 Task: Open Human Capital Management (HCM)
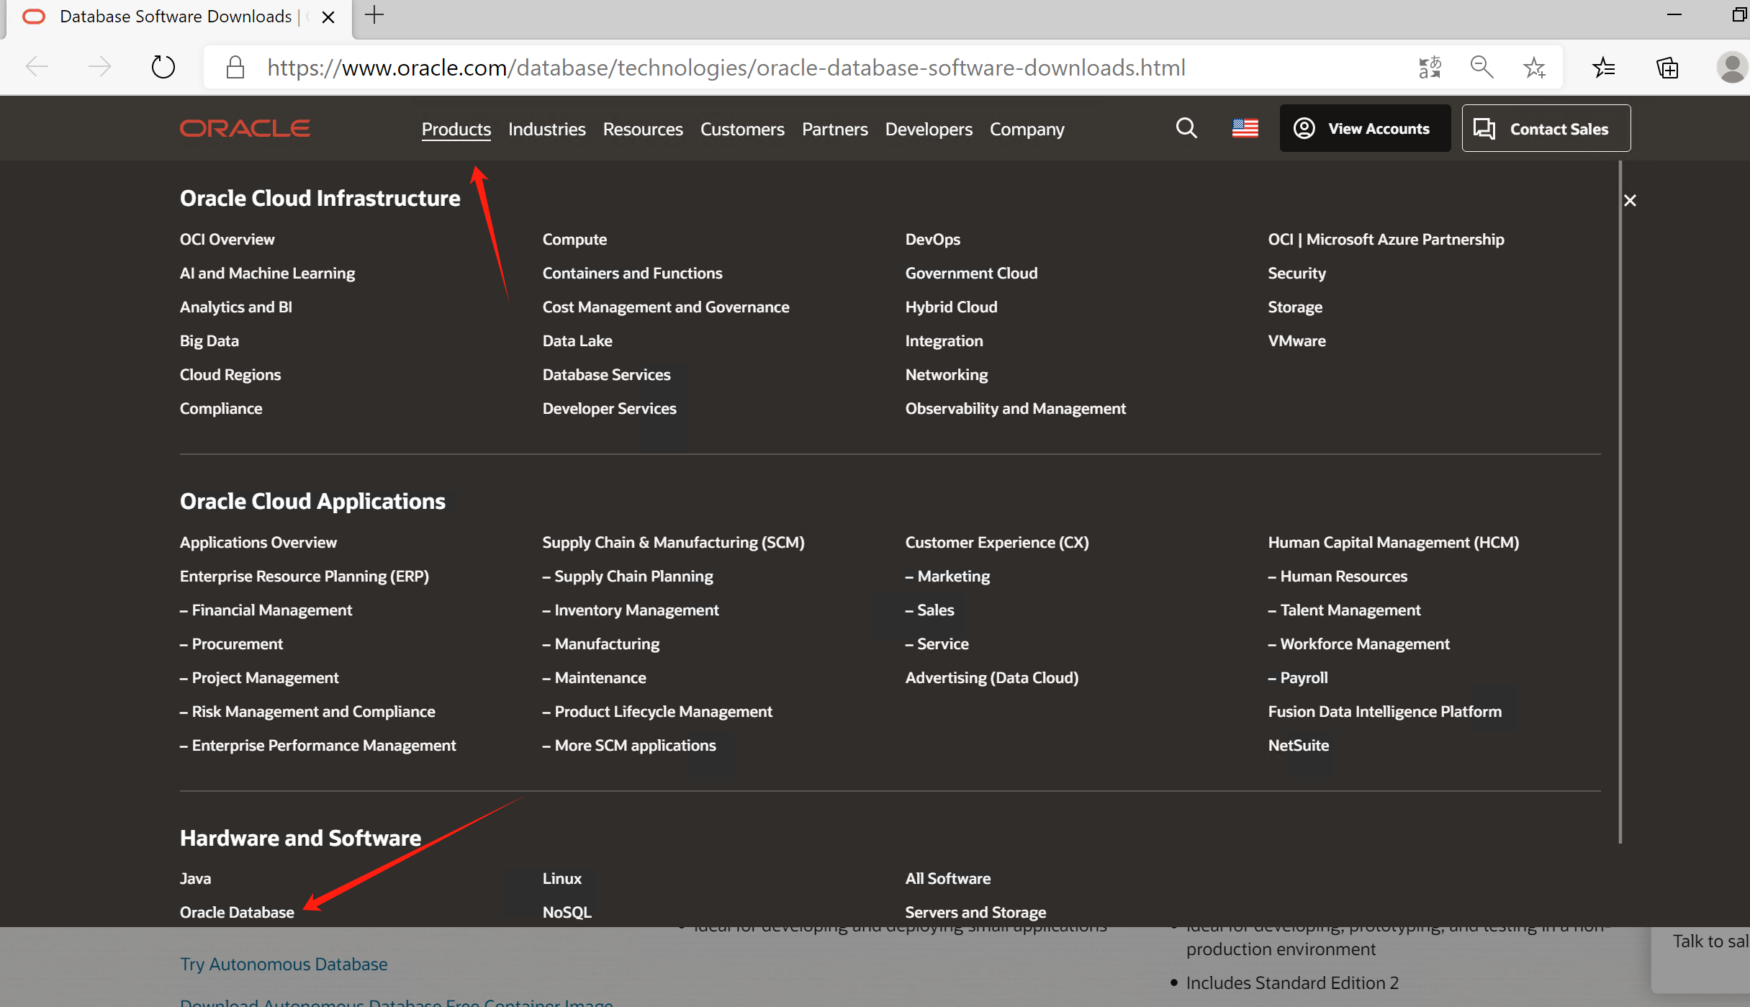(x=1393, y=542)
